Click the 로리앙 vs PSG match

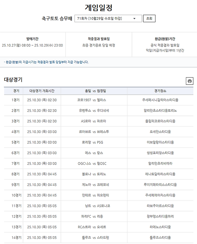point(94,142)
